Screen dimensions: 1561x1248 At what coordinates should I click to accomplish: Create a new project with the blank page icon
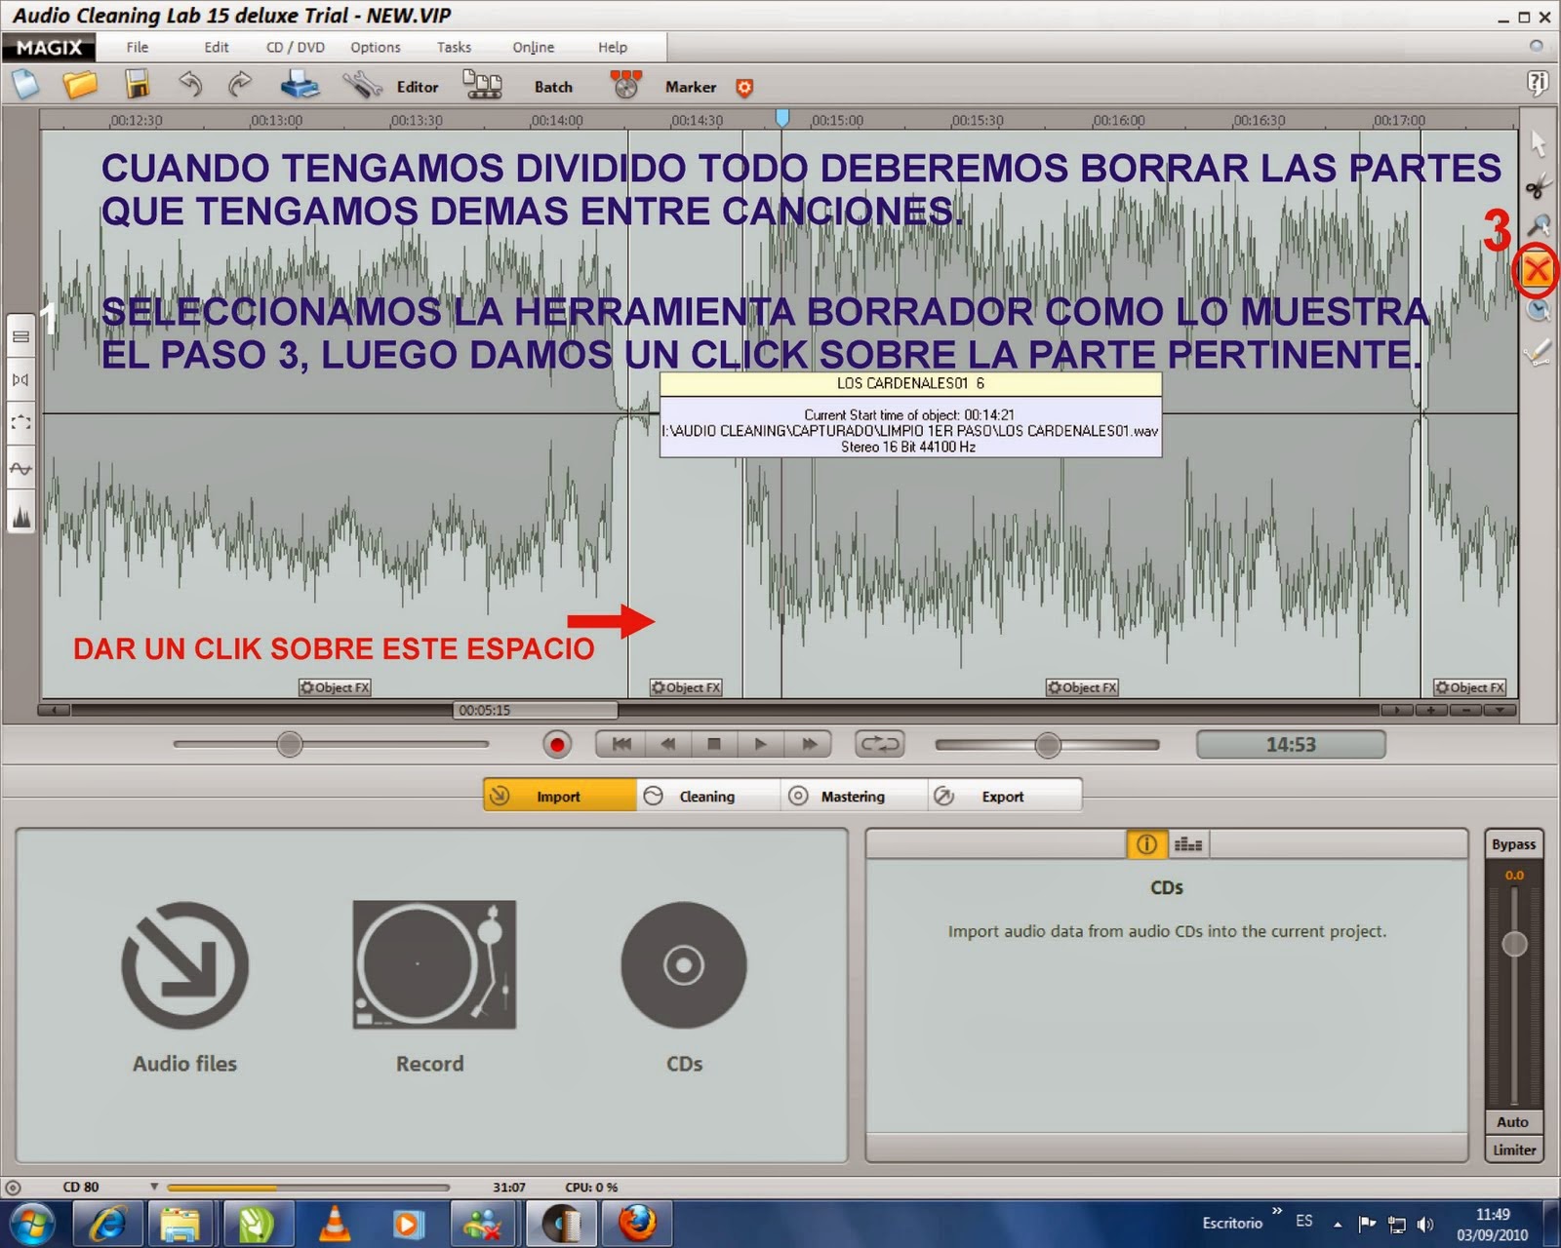coord(25,85)
